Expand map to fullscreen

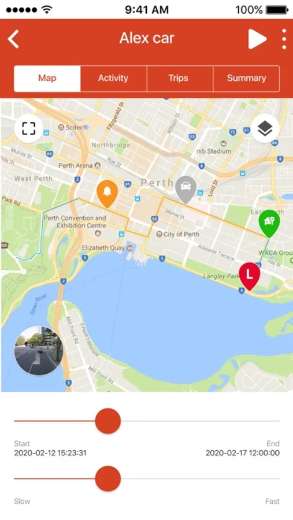(x=28, y=128)
